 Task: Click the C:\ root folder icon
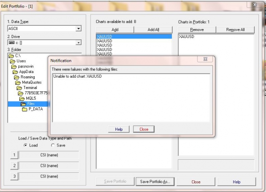click(x=11, y=56)
